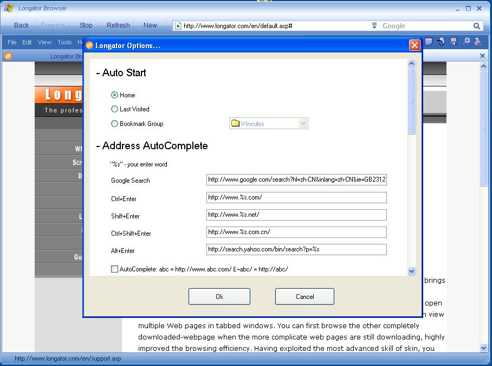Enable the AutoComplete checkbox

(x=114, y=269)
